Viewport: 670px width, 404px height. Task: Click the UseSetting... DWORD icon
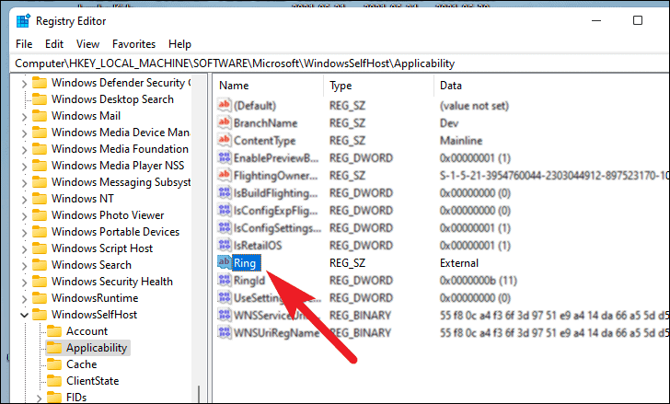tap(224, 297)
